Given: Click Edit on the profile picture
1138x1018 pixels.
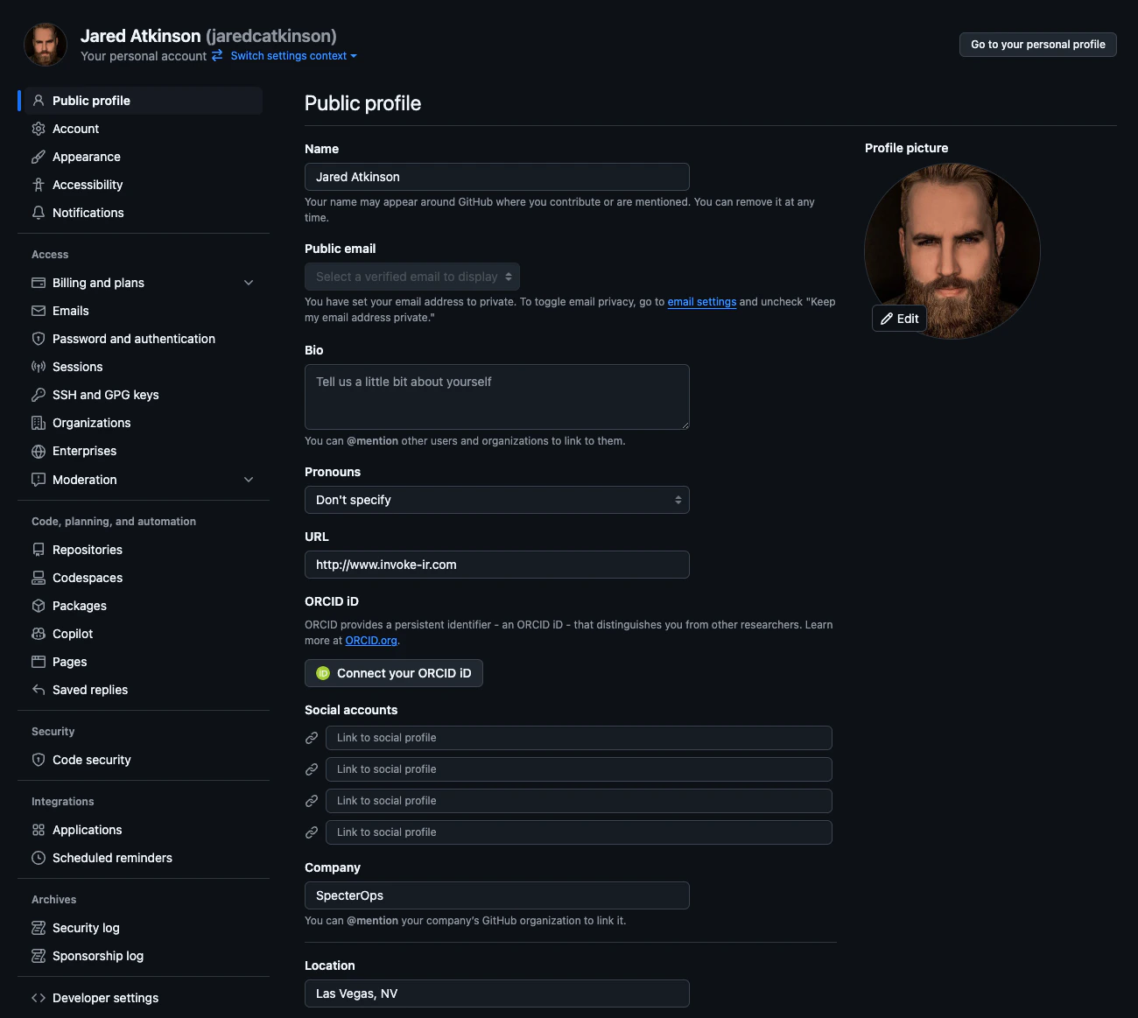Looking at the screenshot, I should coord(899,318).
